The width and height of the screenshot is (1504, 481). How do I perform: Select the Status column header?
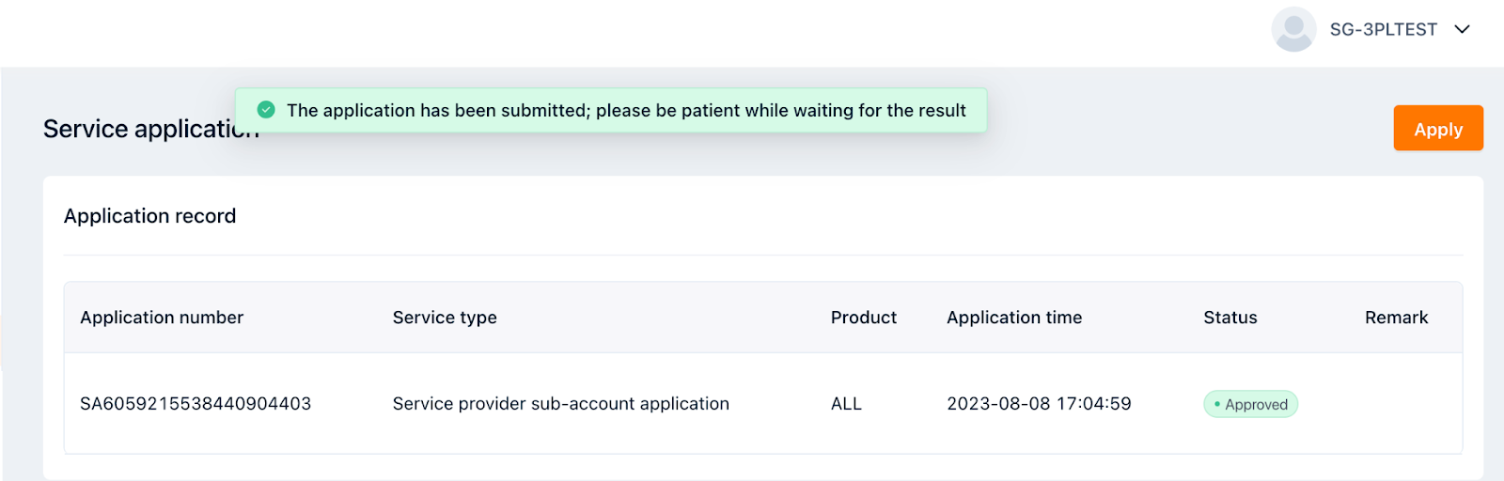point(1230,318)
